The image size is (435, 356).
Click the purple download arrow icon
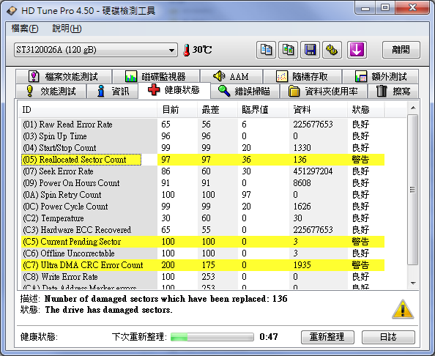click(x=357, y=50)
